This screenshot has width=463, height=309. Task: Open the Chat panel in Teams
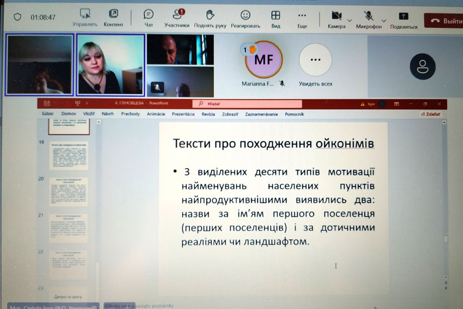point(149,15)
